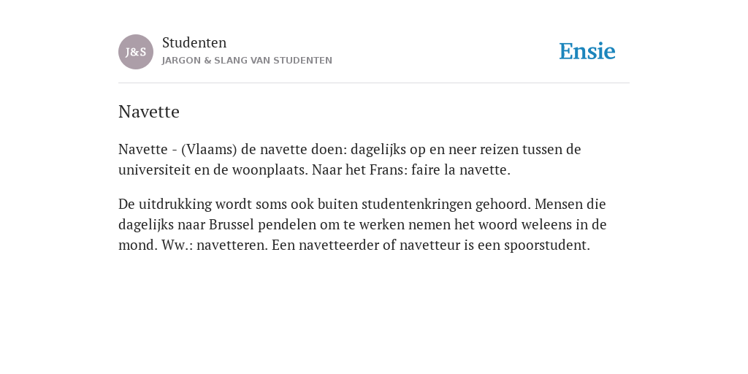The height and width of the screenshot is (374, 748).
Task: Select the Studenten author name
Action: 194,42
